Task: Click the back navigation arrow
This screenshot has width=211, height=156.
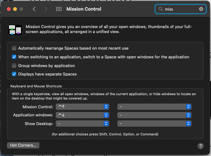Action: click(34, 9)
